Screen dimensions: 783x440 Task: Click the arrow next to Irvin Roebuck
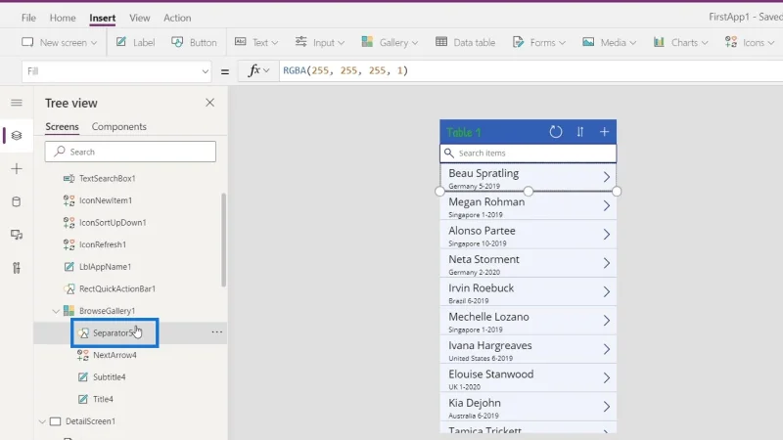click(606, 291)
